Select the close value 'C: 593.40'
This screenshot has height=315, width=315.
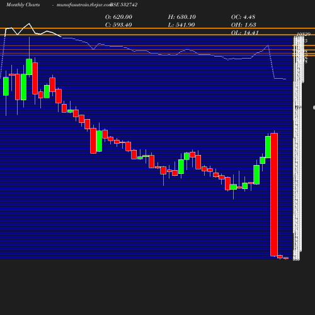(x=118, y=25)
